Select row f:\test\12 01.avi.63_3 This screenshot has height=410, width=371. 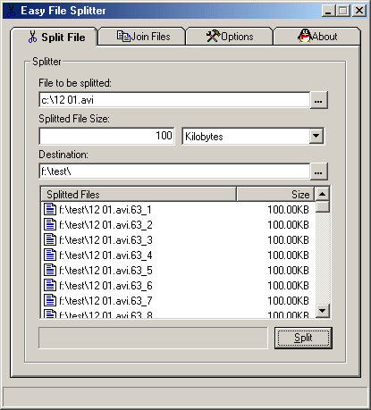click(x=178, y=239)
